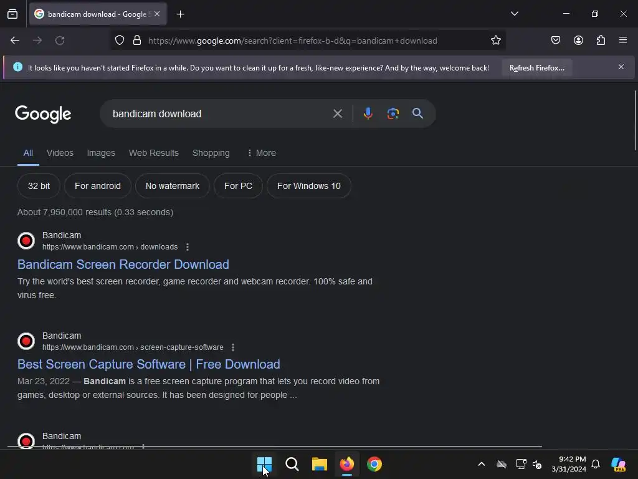Open clock showing 9:42 PM
The image size is (638, 479).
coord(569,464)
